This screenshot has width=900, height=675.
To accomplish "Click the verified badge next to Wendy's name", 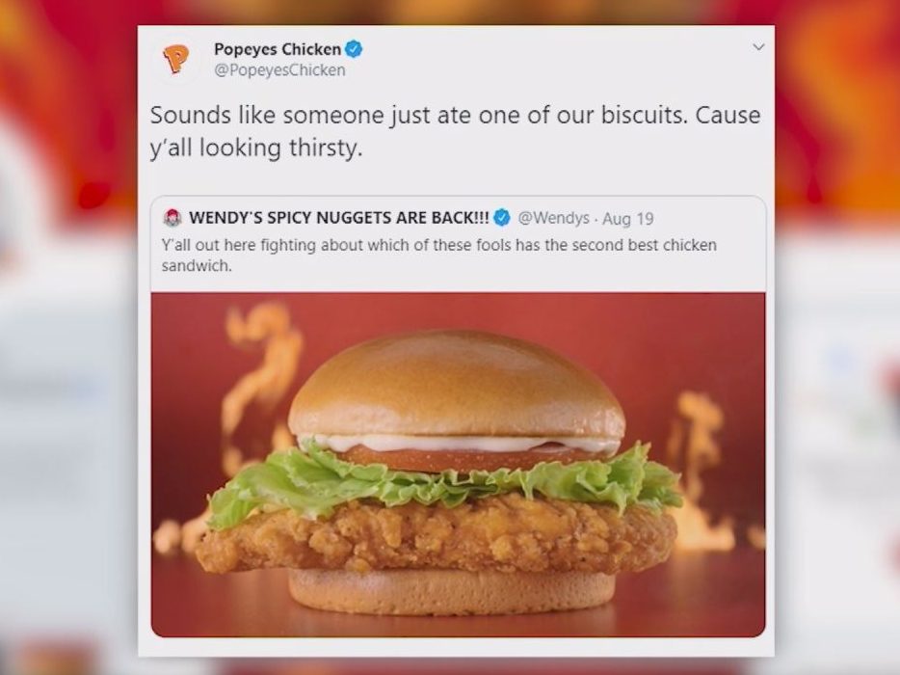I will point(502,217).
